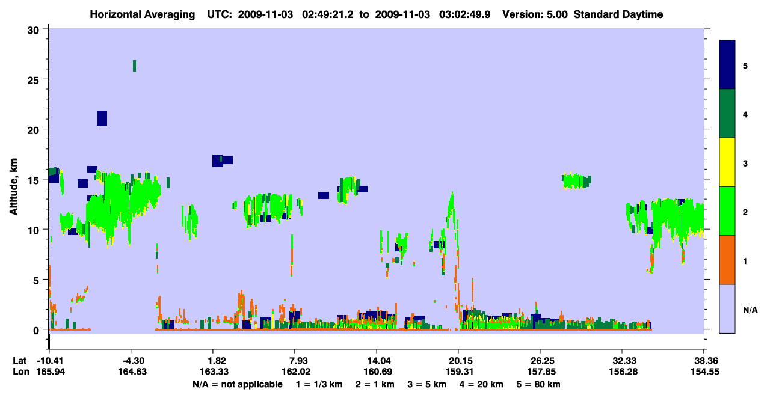
Task: Click the bright green colorbar segment for value 2
Action: (x=727, y=211)
